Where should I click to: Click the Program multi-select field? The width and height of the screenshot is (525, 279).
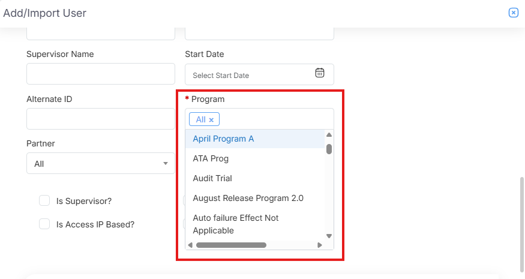[270, 119]
